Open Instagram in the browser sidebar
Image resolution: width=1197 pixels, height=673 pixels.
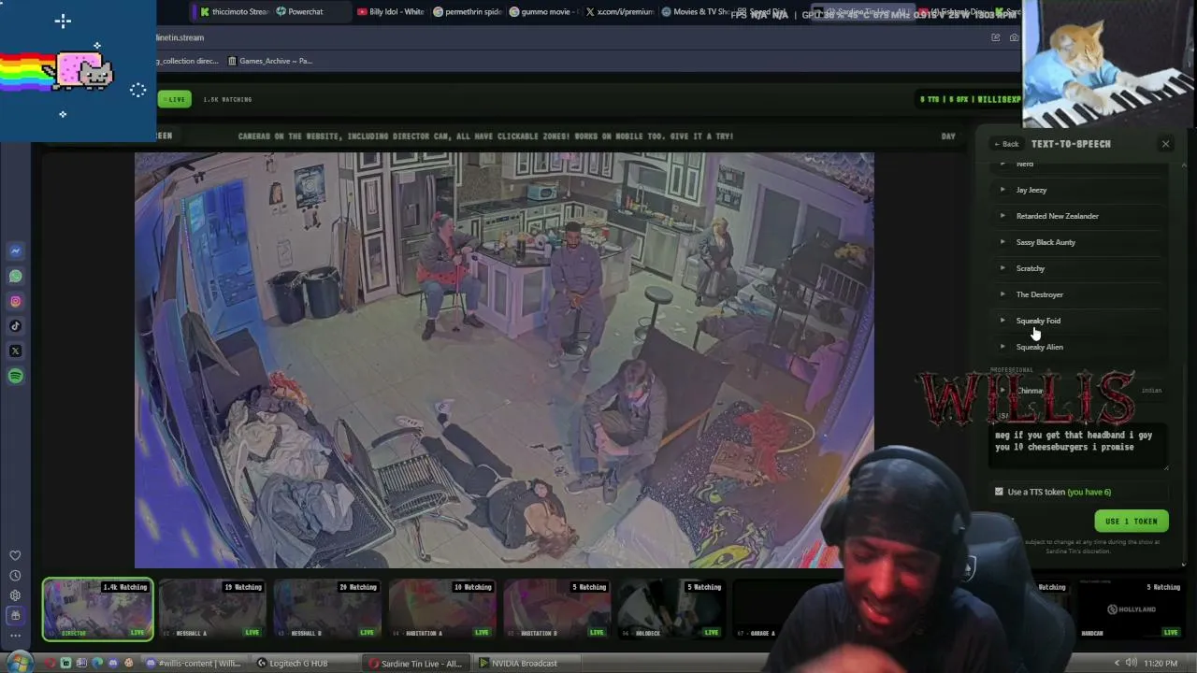tap(15, 301)
